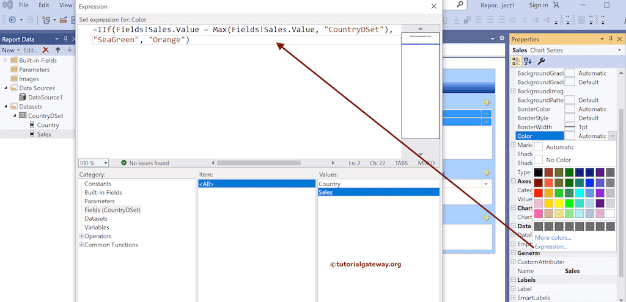Click the No issues found status

144,163
